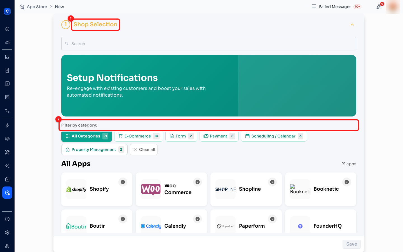Select the Boutir app card
Image resolution: width=403 pixels, height=252 pixels.
pos(97,221)
